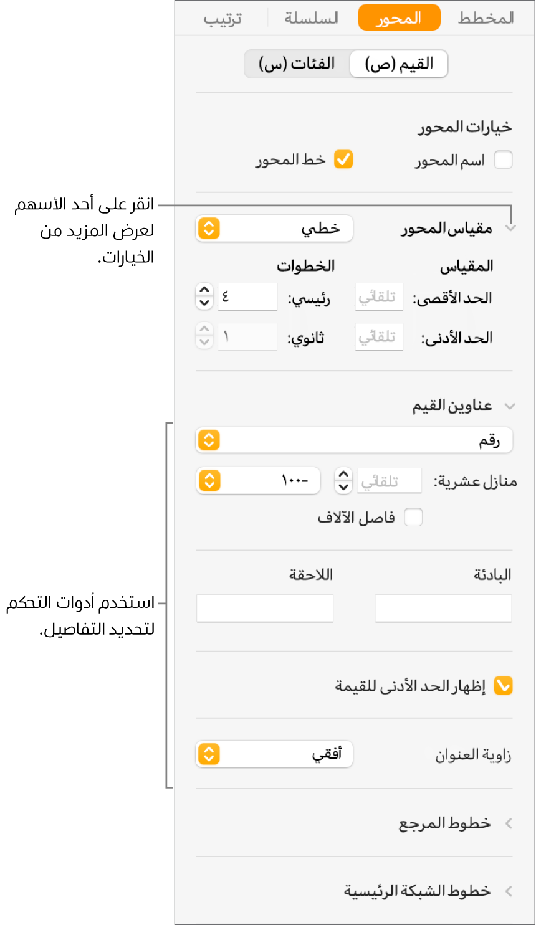
Task: Click the البادئة prefix text field
Action: pyautogui.click(x=443, y=608)
